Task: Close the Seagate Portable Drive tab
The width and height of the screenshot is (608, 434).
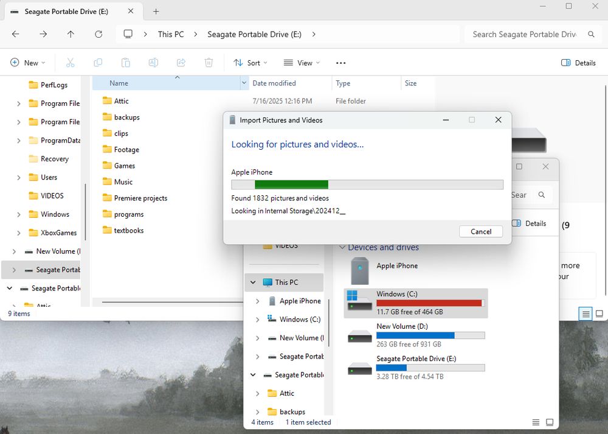Action: click(x=131, y=11)
